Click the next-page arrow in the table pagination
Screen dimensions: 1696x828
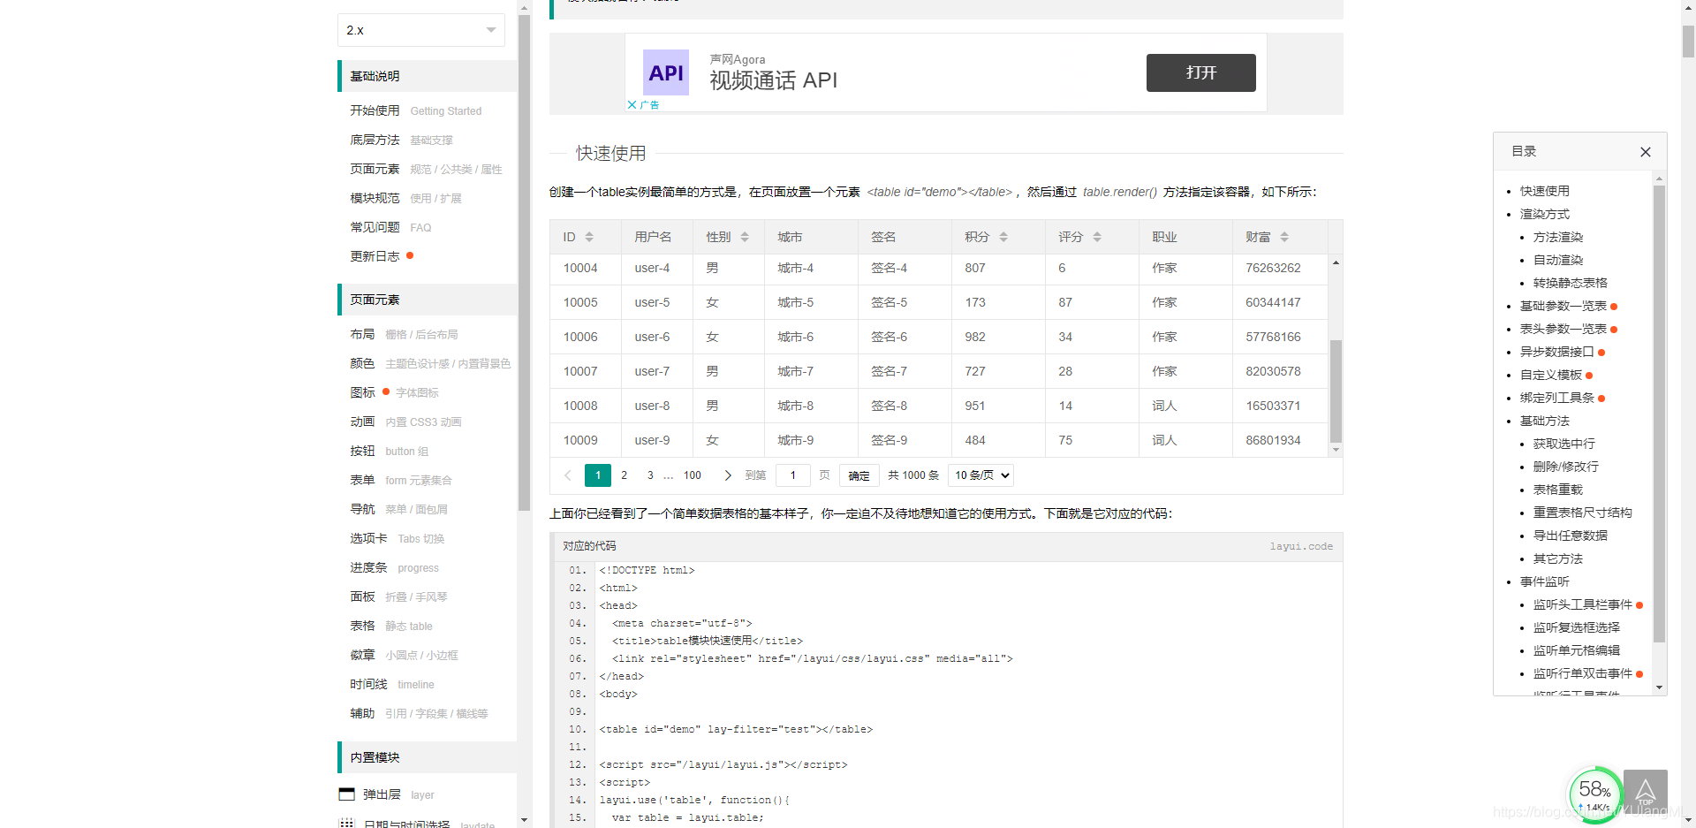point(728,475)
